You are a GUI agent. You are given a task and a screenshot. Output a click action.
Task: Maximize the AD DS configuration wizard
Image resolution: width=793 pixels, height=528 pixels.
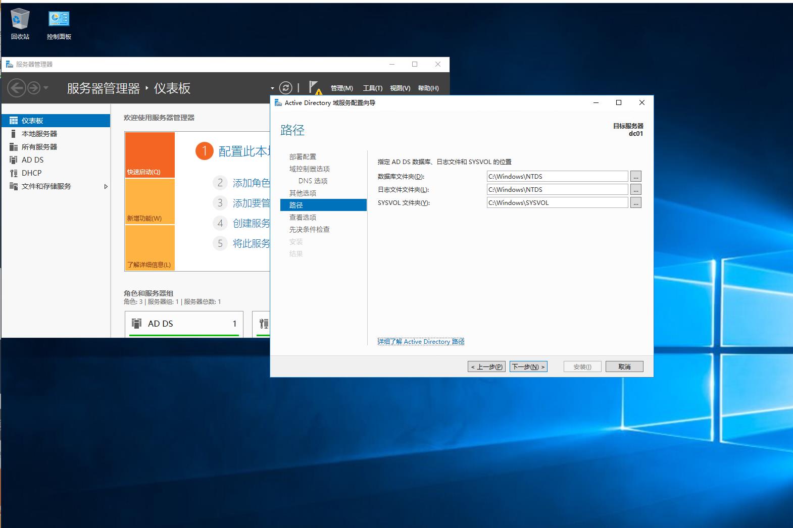click(x=619, y=102)
